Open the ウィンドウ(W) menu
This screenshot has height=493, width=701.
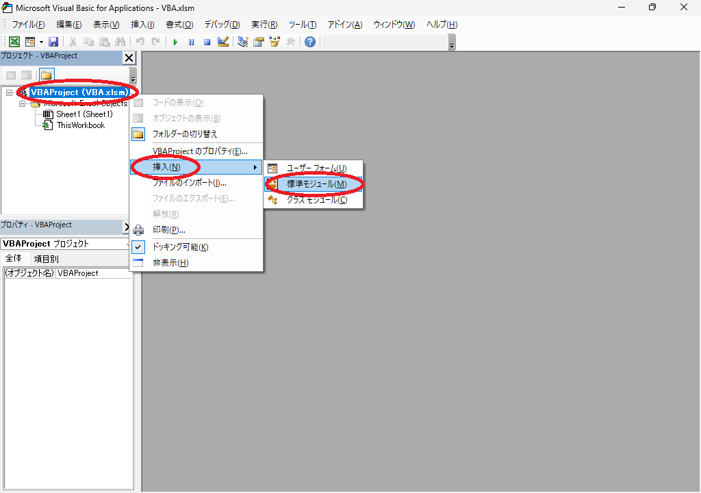pos(394,25)
